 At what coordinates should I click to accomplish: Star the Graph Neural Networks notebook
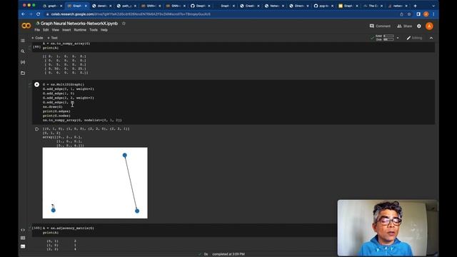124,24
